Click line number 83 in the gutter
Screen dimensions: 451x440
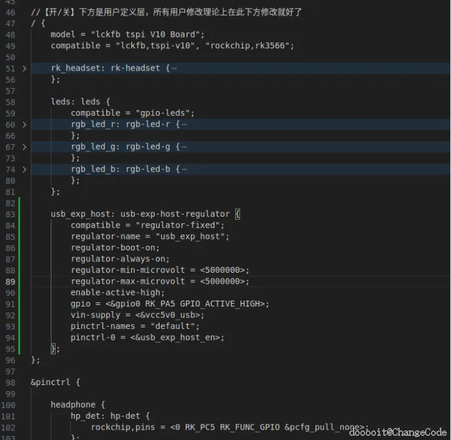tap(10, 214)
